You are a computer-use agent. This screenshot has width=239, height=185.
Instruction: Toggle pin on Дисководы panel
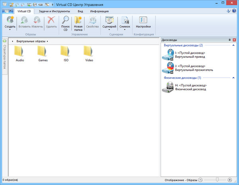coord(229,40)
